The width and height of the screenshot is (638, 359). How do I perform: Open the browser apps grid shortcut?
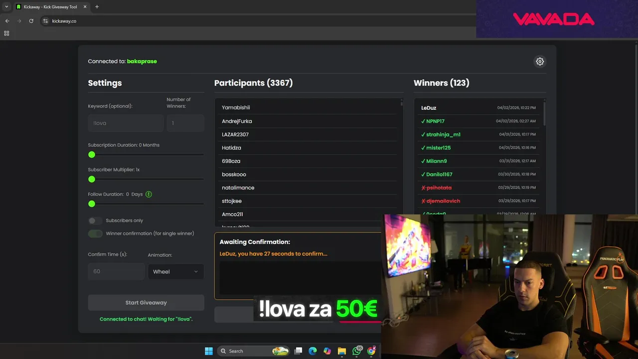pos(6,33)
